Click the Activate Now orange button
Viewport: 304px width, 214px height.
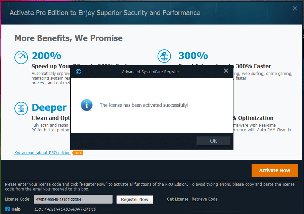point(275,170)
